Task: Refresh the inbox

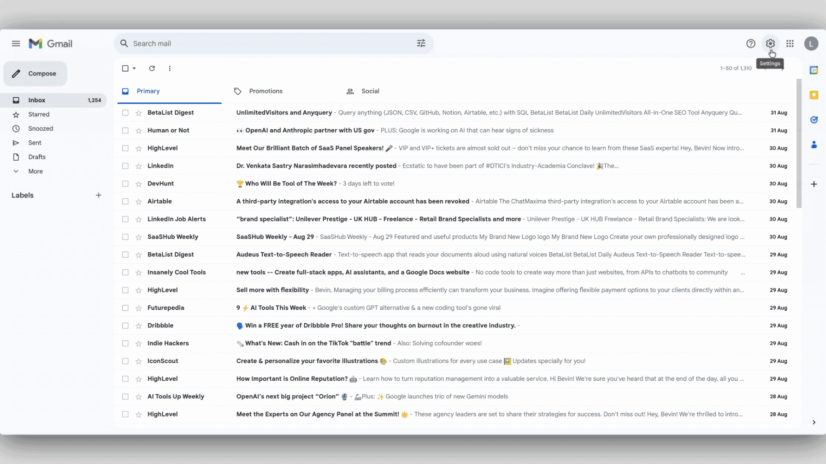Action: [x=152, y=68]
